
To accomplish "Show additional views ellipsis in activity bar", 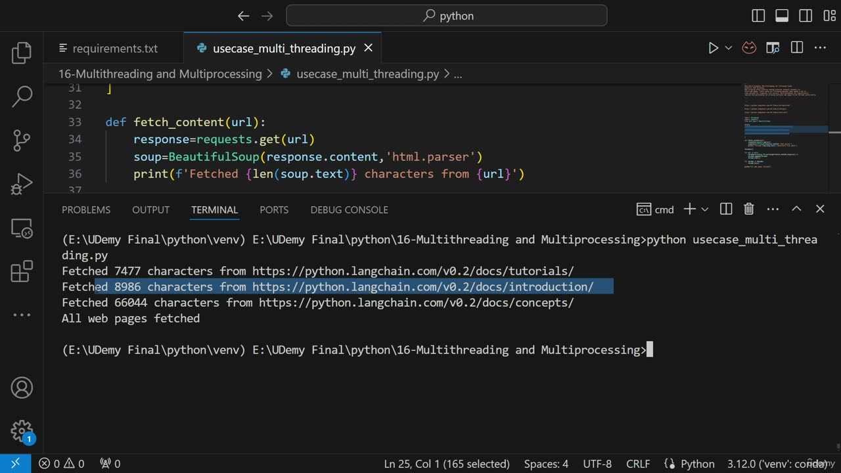I will coord(22,315).
